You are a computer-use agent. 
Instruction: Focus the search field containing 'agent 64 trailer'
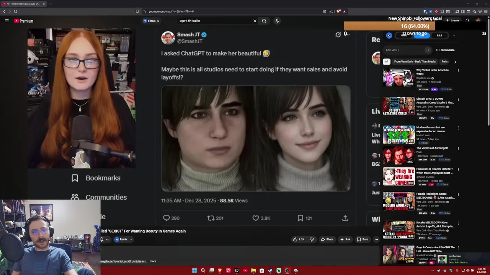[214, 21]
